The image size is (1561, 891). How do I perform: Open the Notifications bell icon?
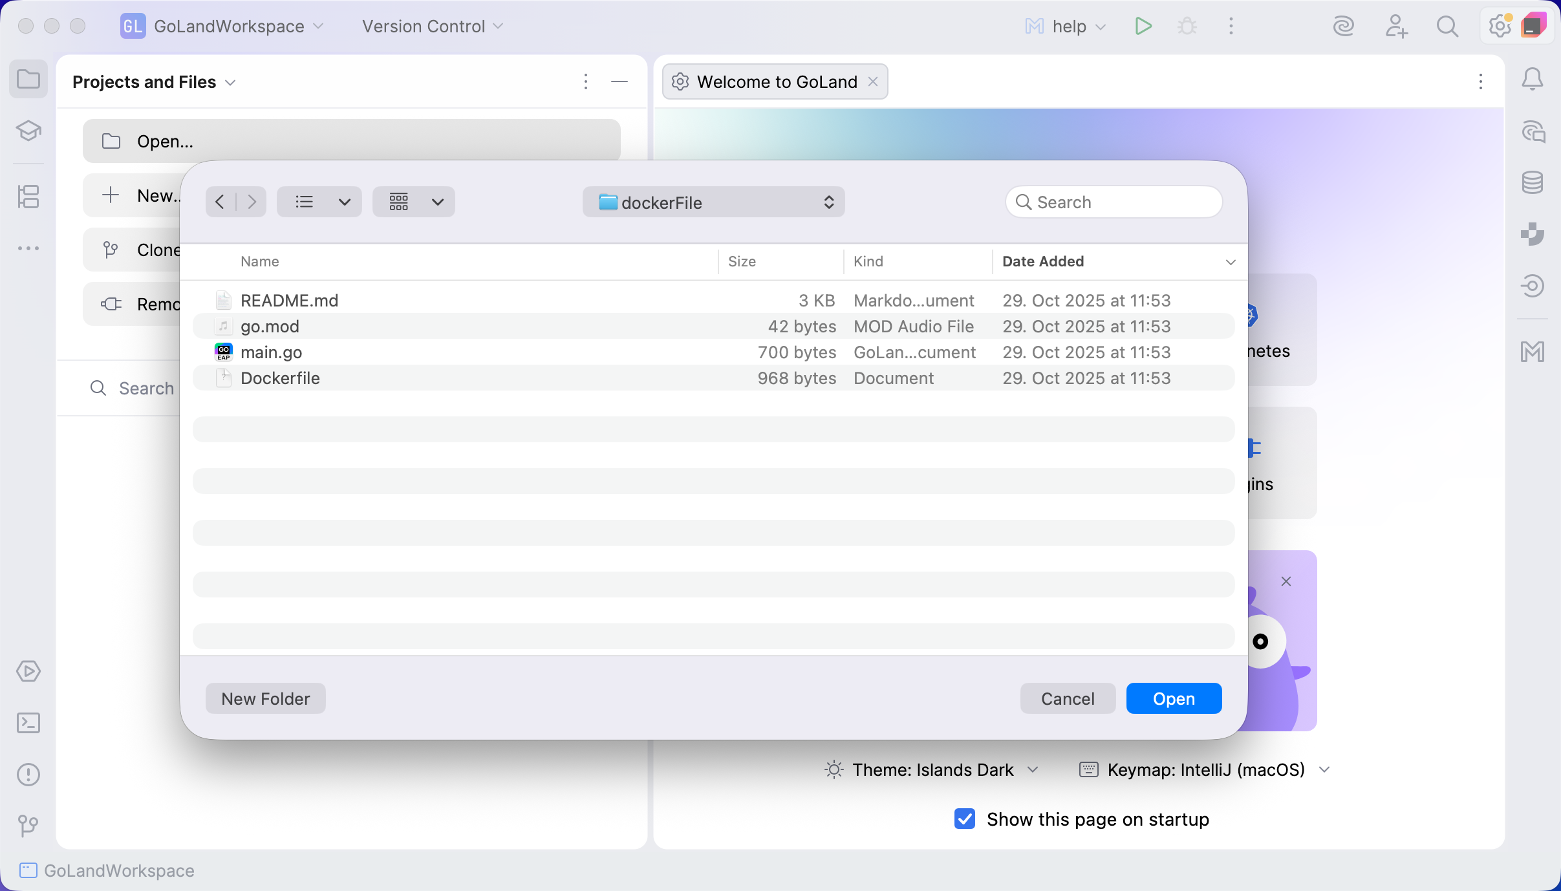1533,80
